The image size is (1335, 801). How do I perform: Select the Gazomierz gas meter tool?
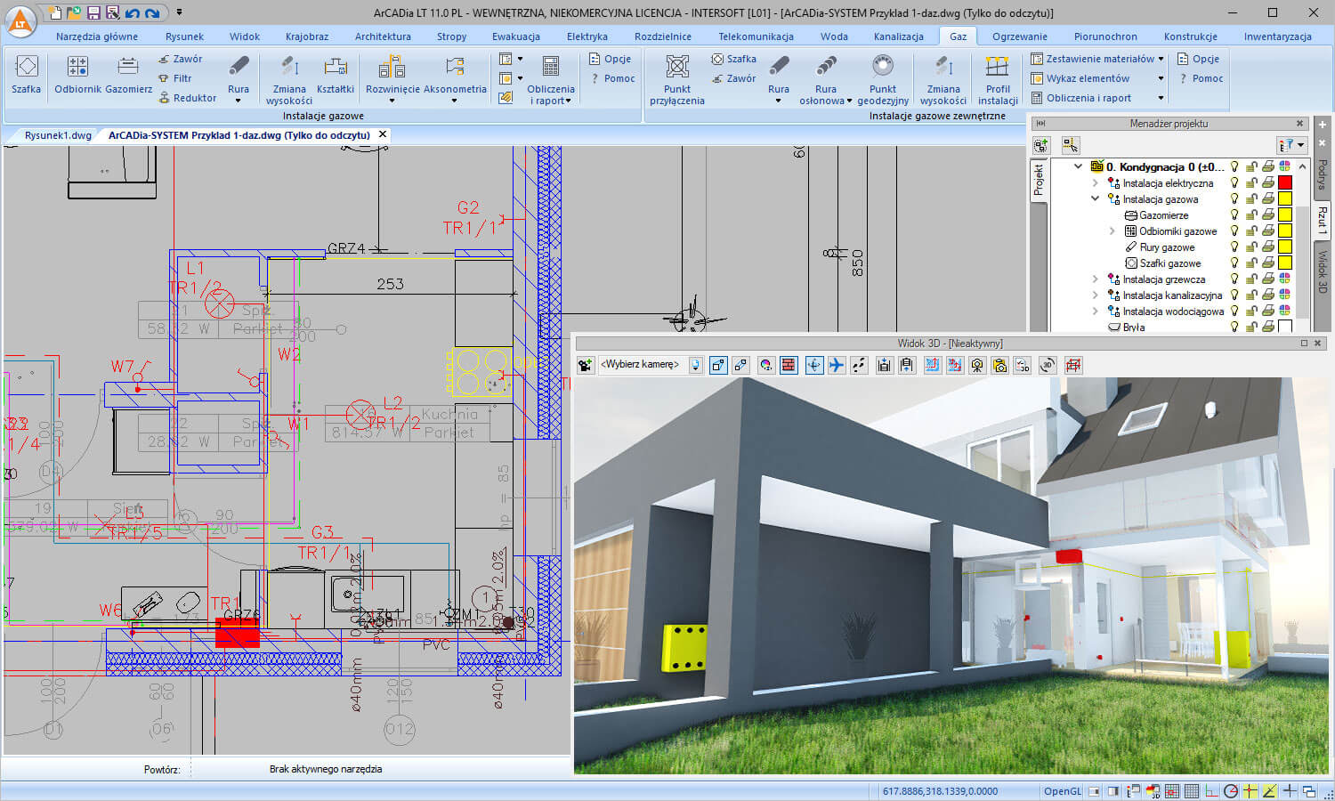128,75
